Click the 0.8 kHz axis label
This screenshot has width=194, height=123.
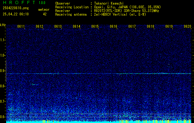click(x=2, y=86)
